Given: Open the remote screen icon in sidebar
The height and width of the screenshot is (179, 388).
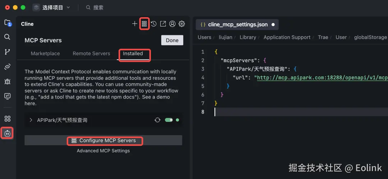Looking at the screenshot, I should pyautogui.click(x=8, y=96).
